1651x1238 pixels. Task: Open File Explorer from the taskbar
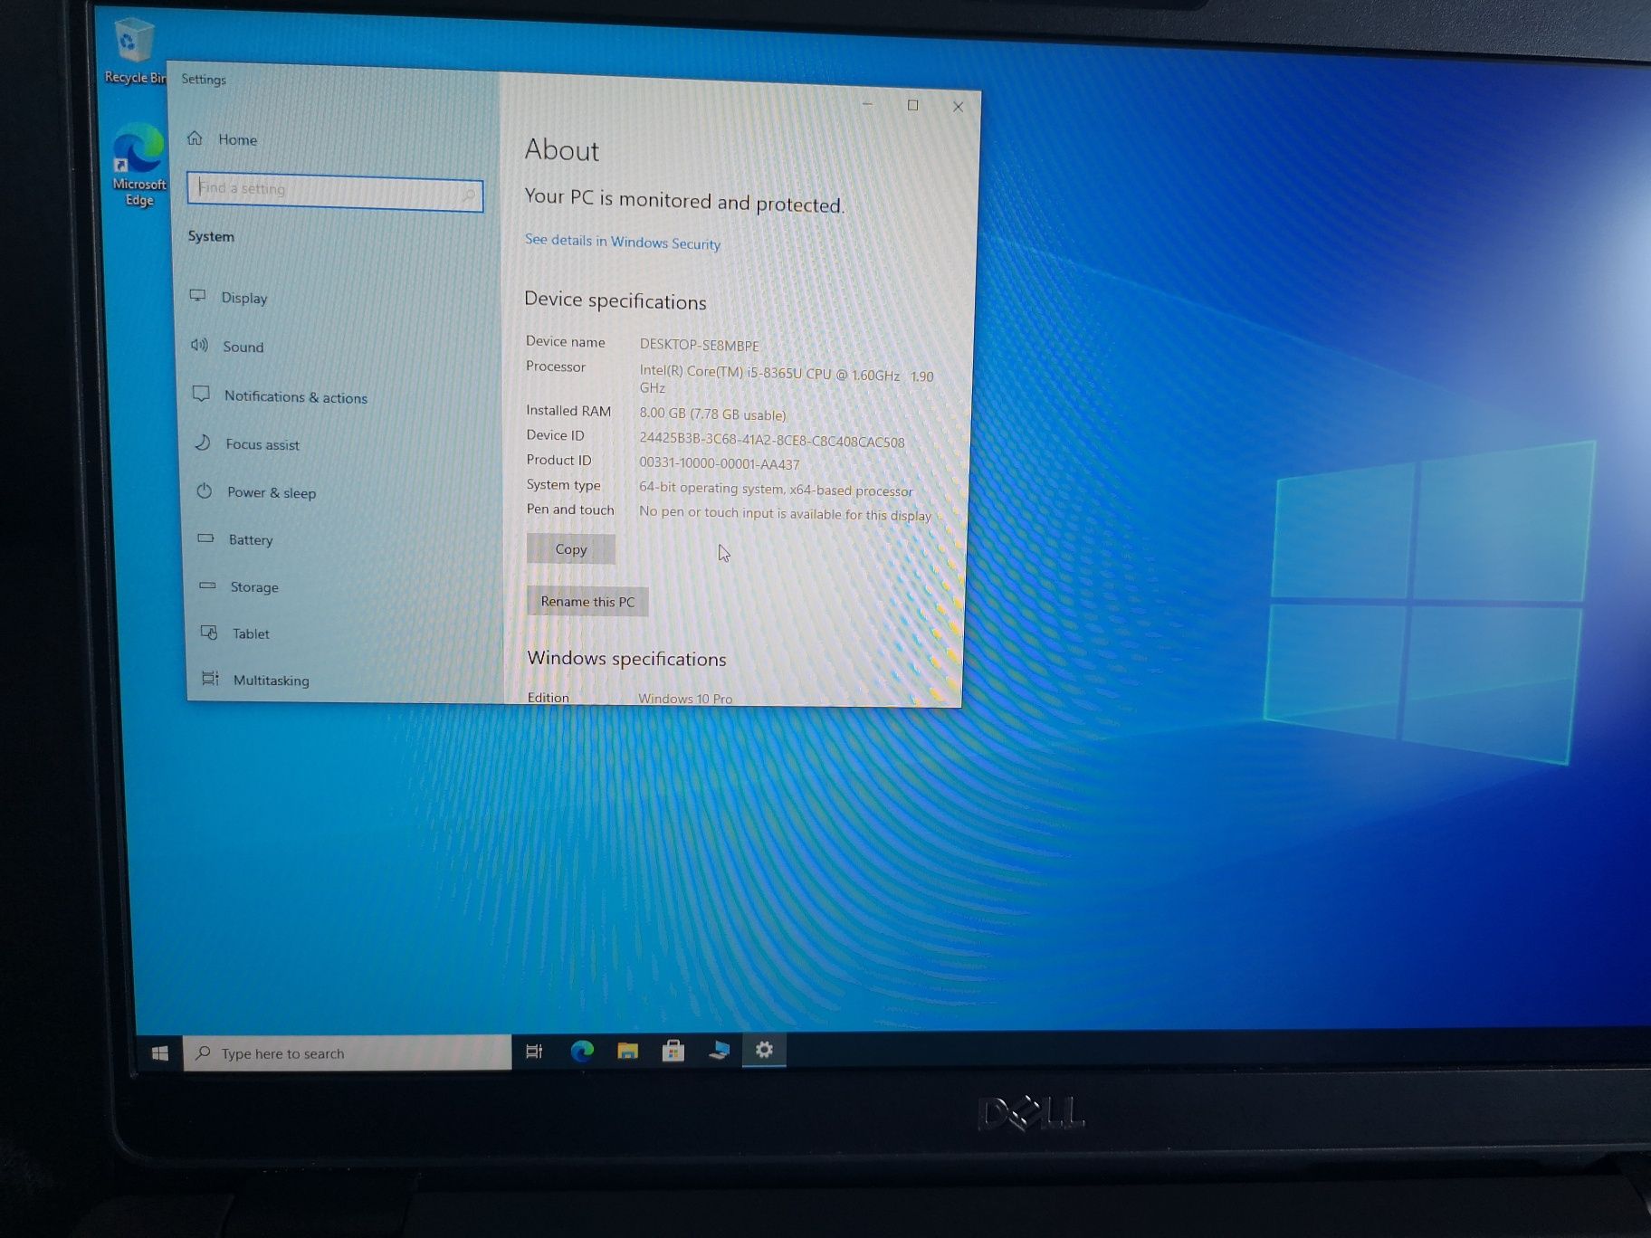pos(627,1051)
